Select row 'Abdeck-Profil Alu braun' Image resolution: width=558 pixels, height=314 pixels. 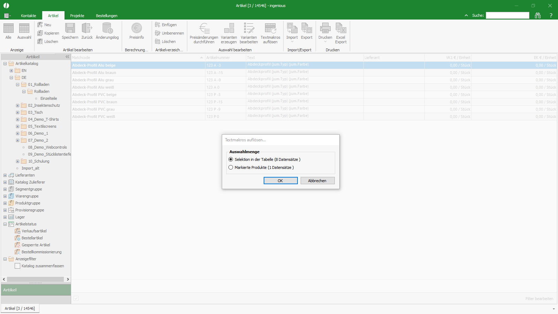[314, 73]
